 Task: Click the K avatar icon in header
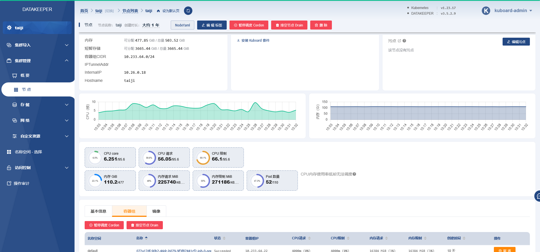[x=486, y=11]
